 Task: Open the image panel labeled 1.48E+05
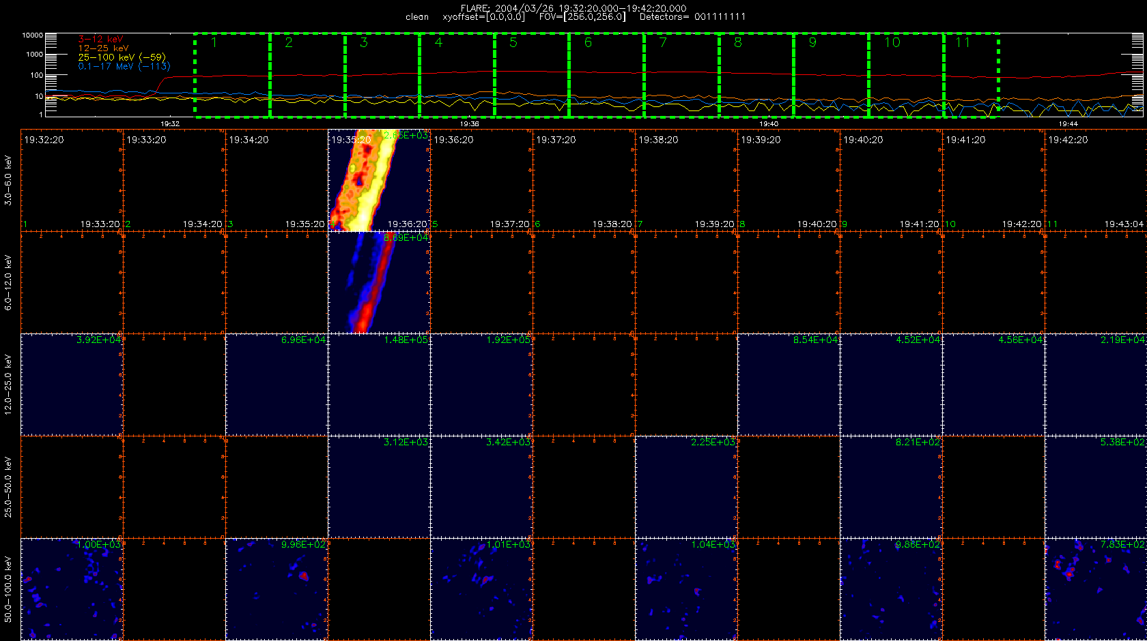(379, 385)
